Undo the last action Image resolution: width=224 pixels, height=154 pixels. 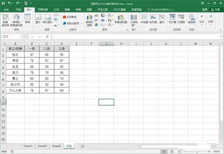9,3
